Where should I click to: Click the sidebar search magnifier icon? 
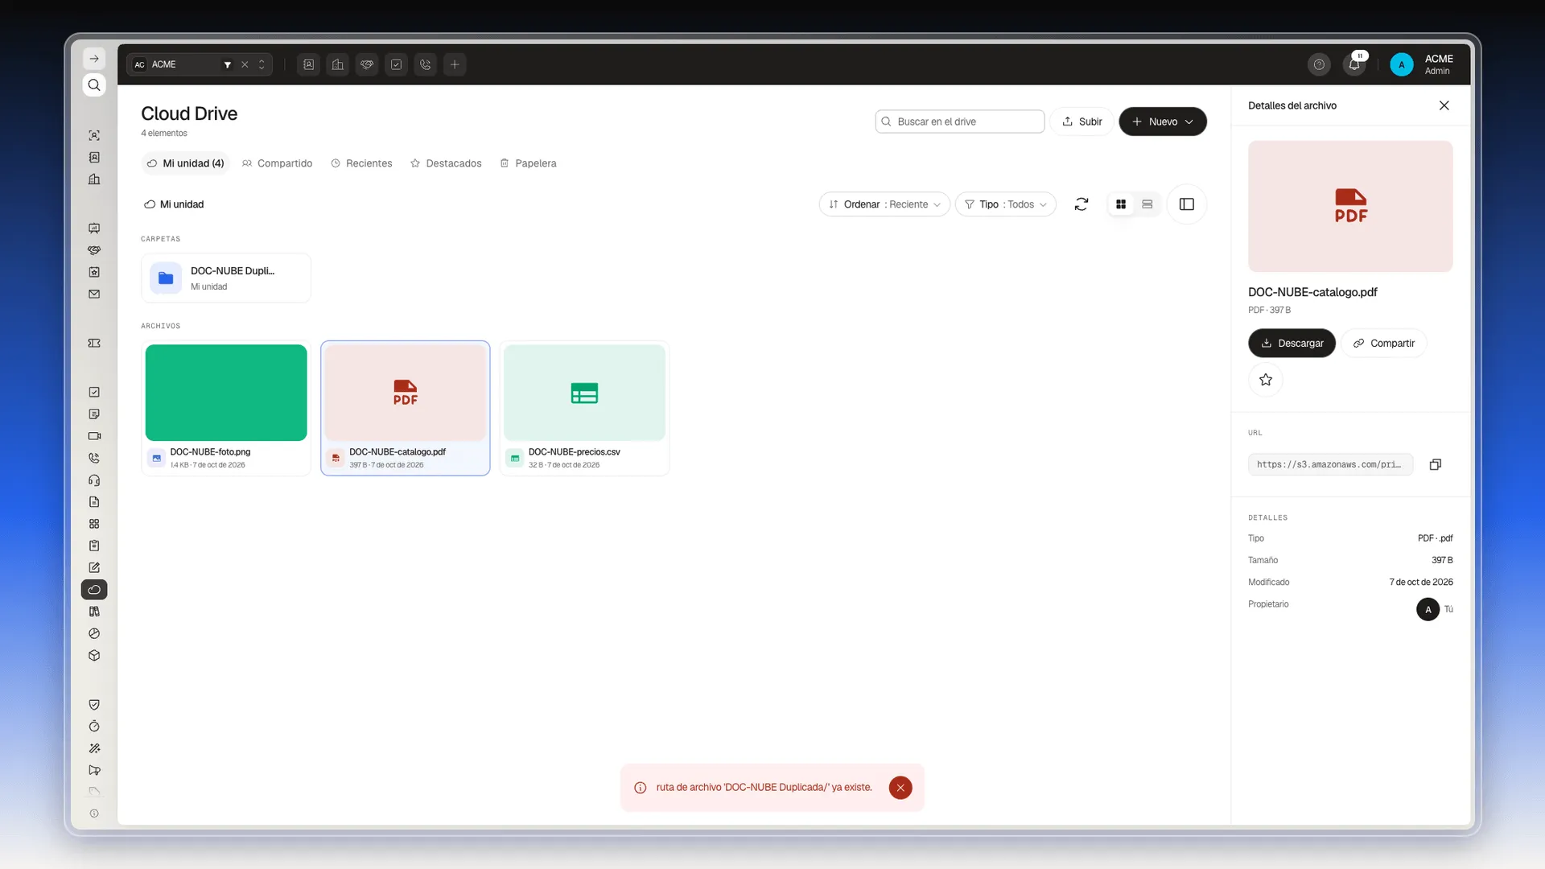click(94, 85)
